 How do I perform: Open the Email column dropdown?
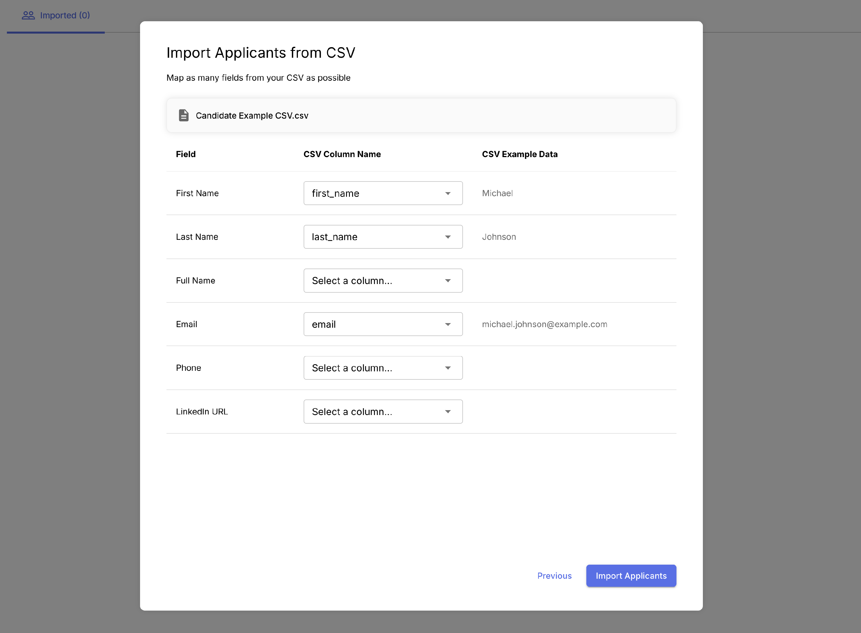[383, 325]
